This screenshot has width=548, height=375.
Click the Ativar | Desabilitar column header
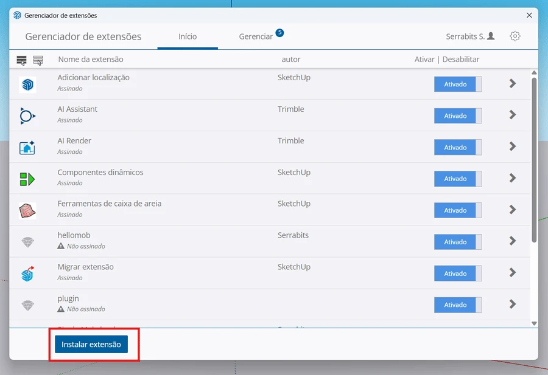[447, 60]
